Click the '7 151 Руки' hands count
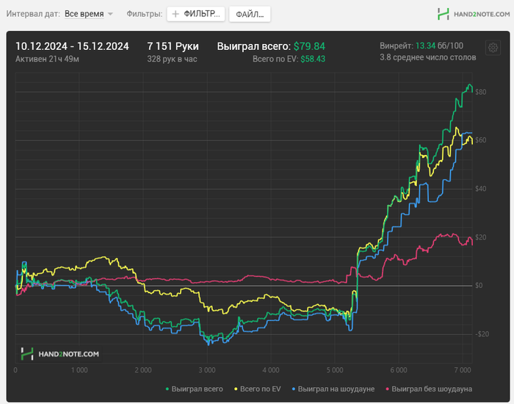This screenshot has height=404, width=514. [x=173, y=46]
